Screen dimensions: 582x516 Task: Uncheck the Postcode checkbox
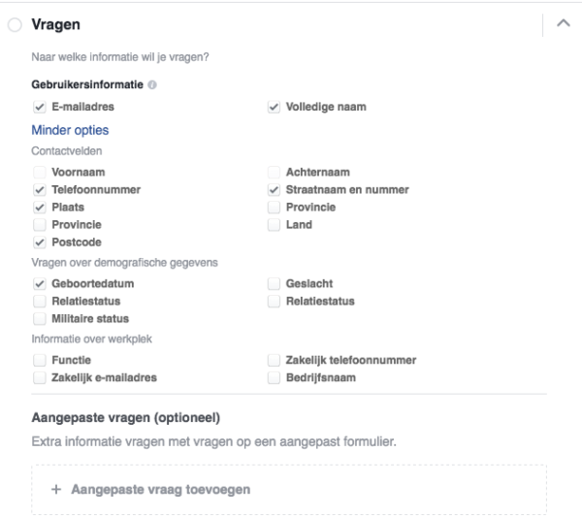point(40,242)
